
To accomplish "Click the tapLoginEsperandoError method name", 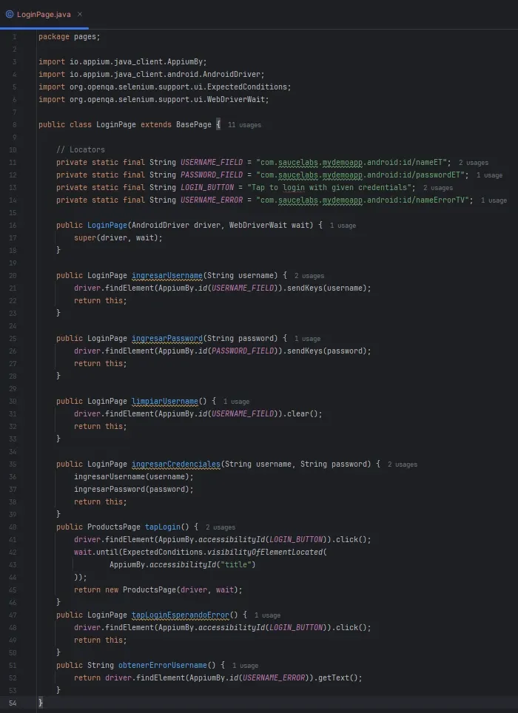I will 181,615.
